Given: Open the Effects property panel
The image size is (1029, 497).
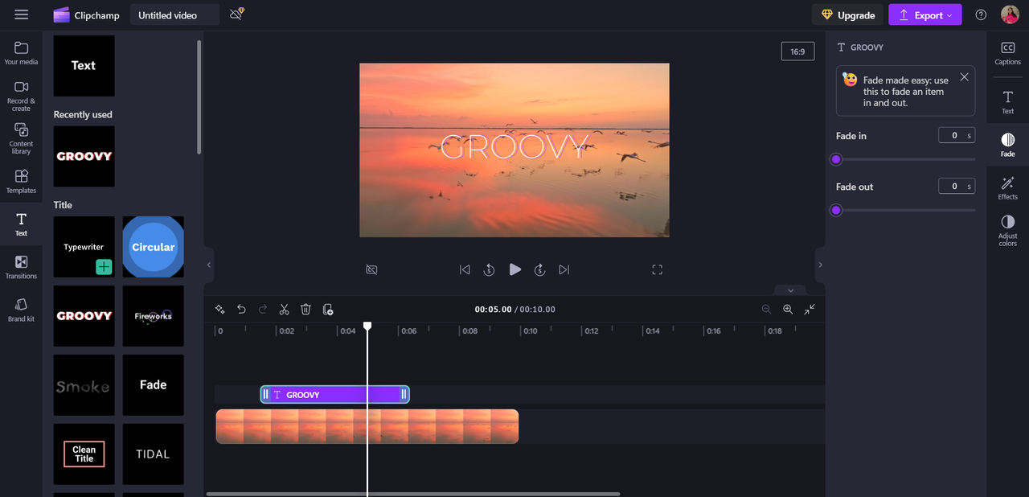Looking at the screenshot, I should tap(1007, 188).
